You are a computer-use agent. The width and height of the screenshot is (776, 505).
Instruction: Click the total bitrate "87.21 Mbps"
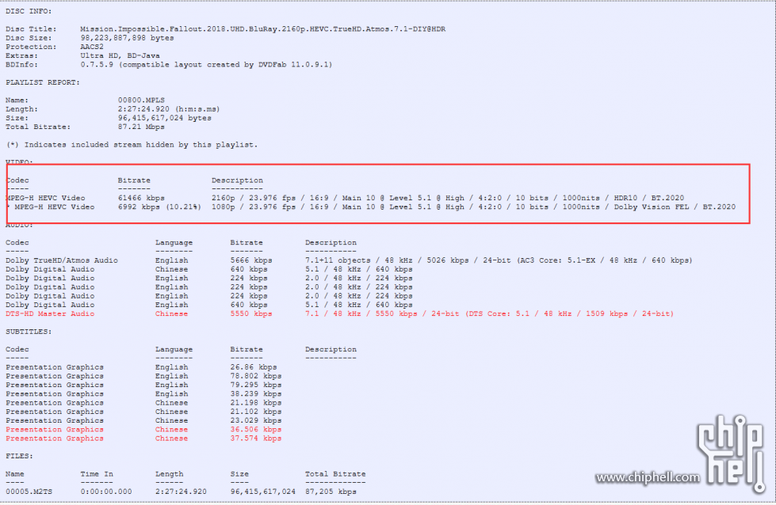tap(141, 127)
